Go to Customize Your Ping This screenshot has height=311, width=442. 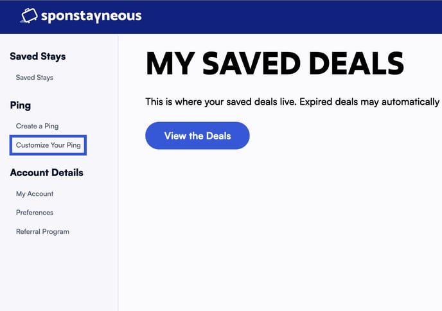coord(48,145)
